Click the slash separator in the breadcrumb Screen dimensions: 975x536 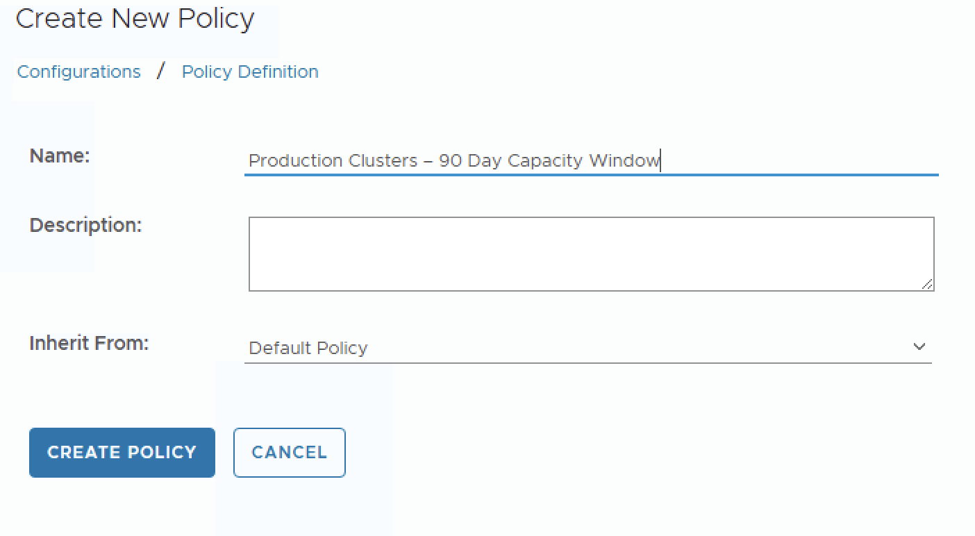click(161, 71)
